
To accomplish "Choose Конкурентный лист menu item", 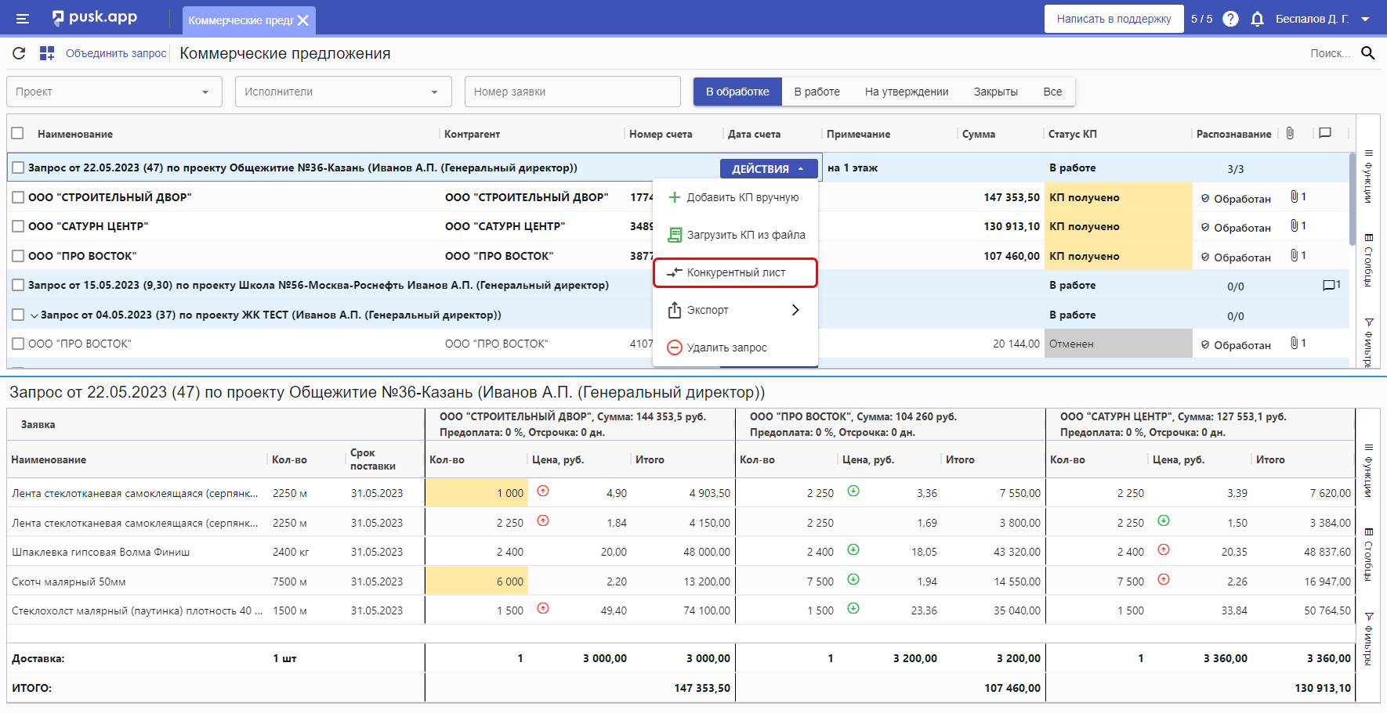I will click(735, 272).
